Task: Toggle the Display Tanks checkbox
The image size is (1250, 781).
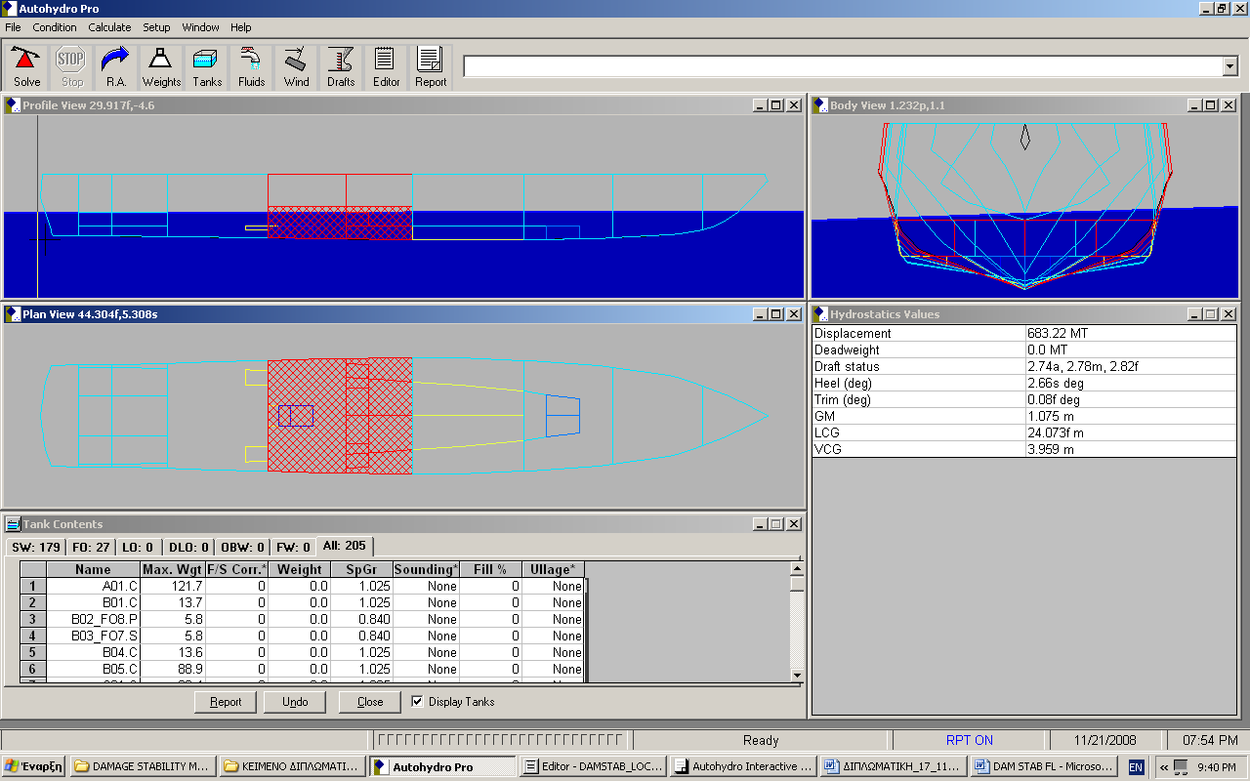Action: click(417, 701)
